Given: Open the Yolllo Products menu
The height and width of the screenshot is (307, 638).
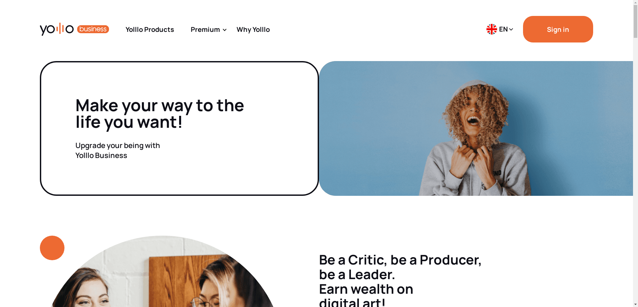Looking at the screenshot, I should 150,30.
